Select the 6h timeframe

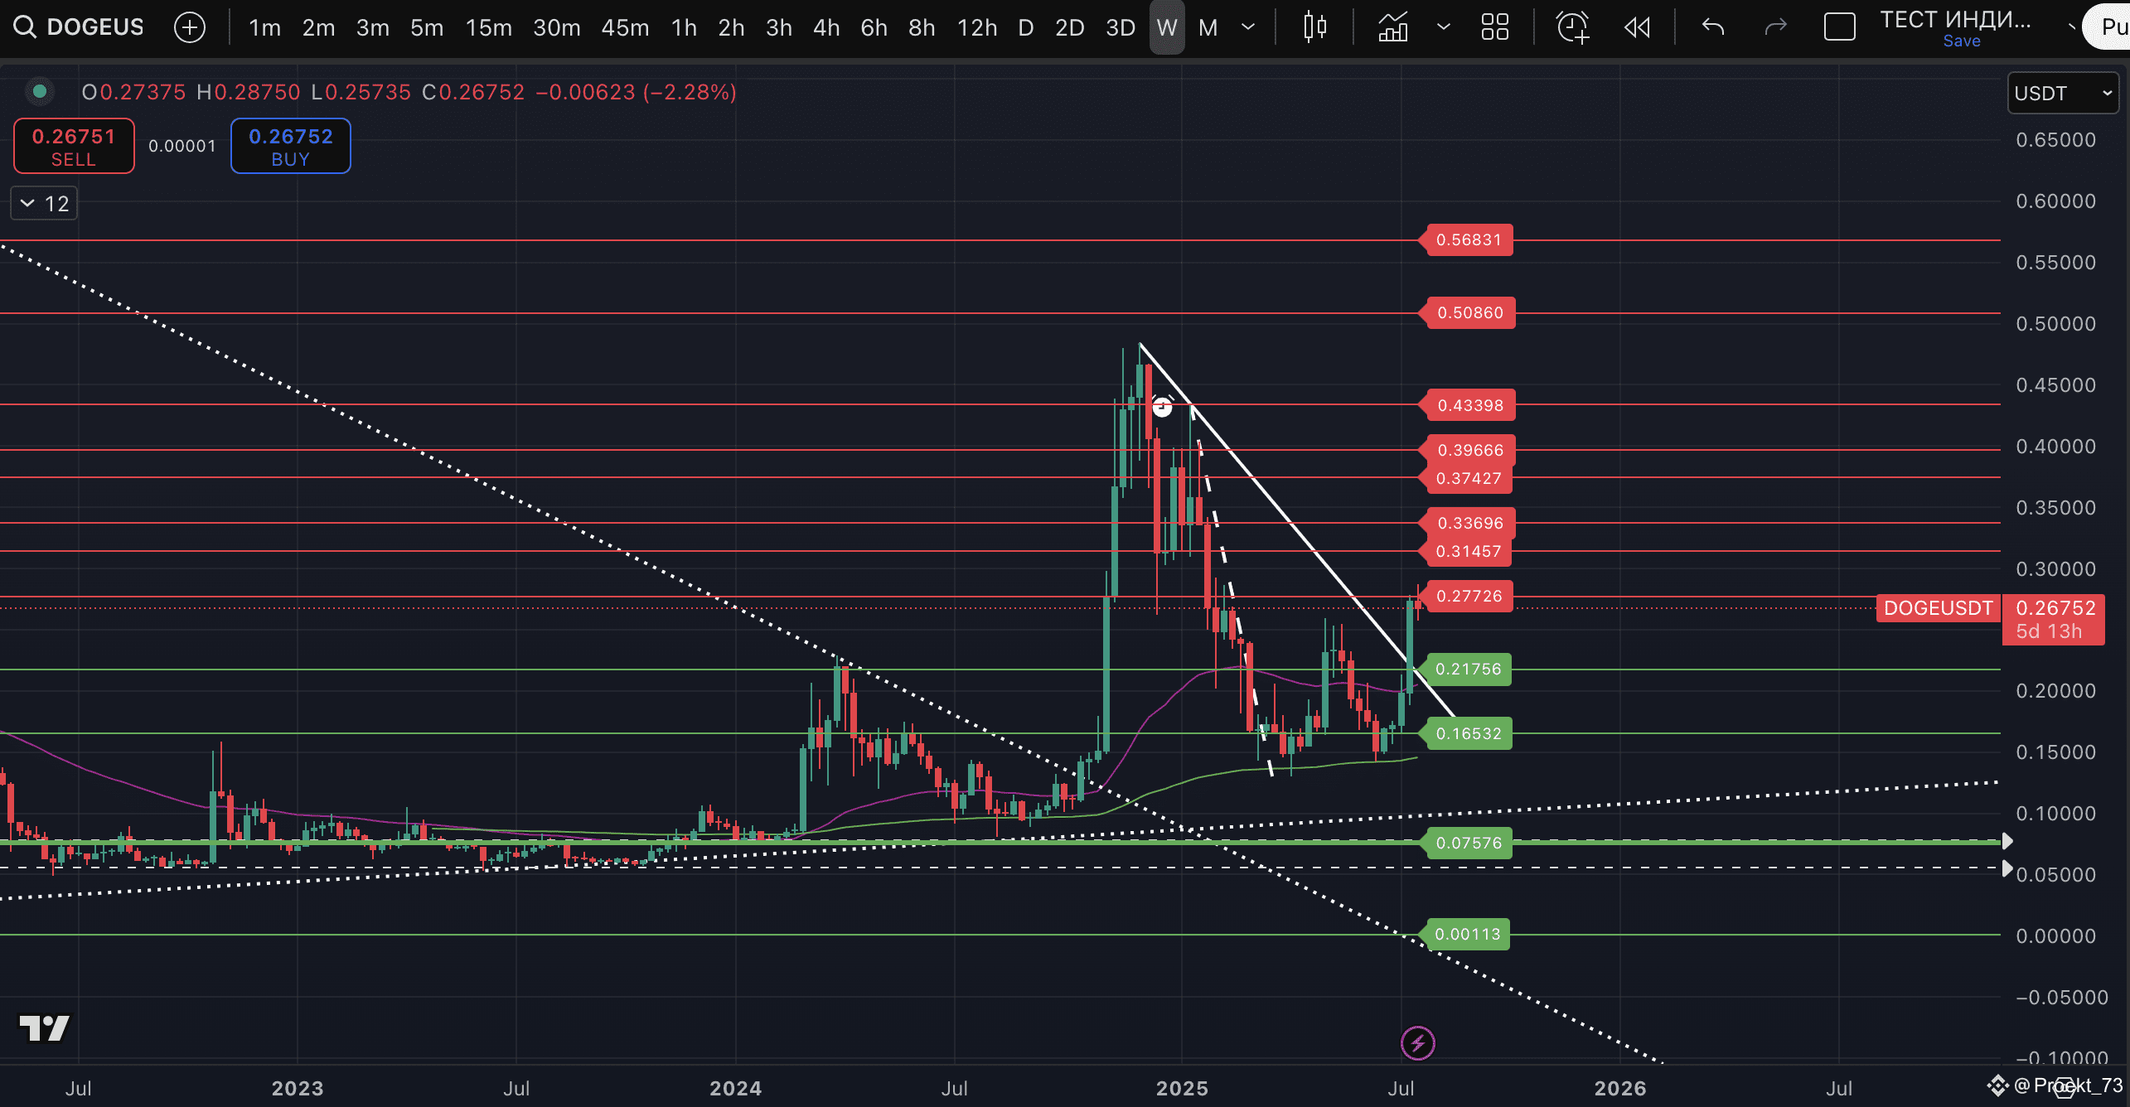tap(874, 27)
